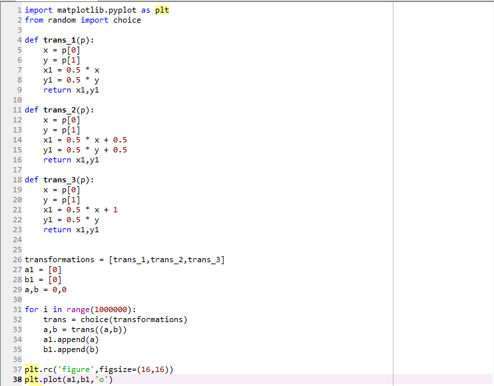Click the 'range' builtin on line 31
Viewport: 494px width, 386px height.
[78, 310]
